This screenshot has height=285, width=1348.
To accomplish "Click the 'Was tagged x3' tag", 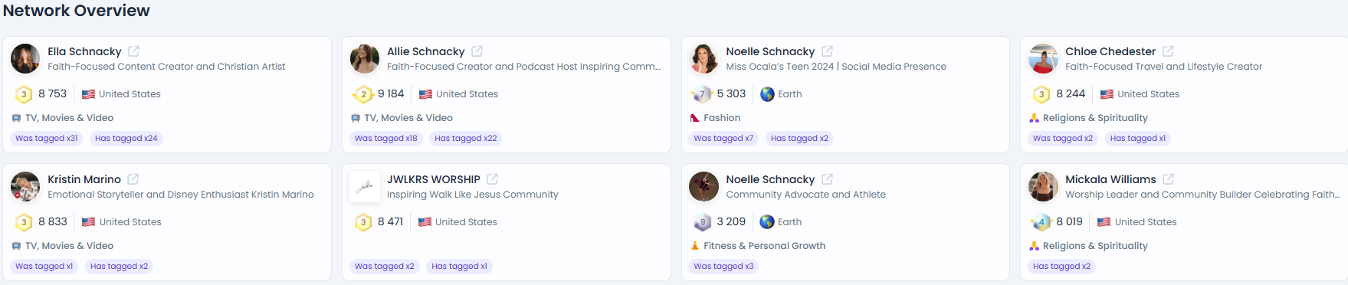I will (x=723, y=267).
